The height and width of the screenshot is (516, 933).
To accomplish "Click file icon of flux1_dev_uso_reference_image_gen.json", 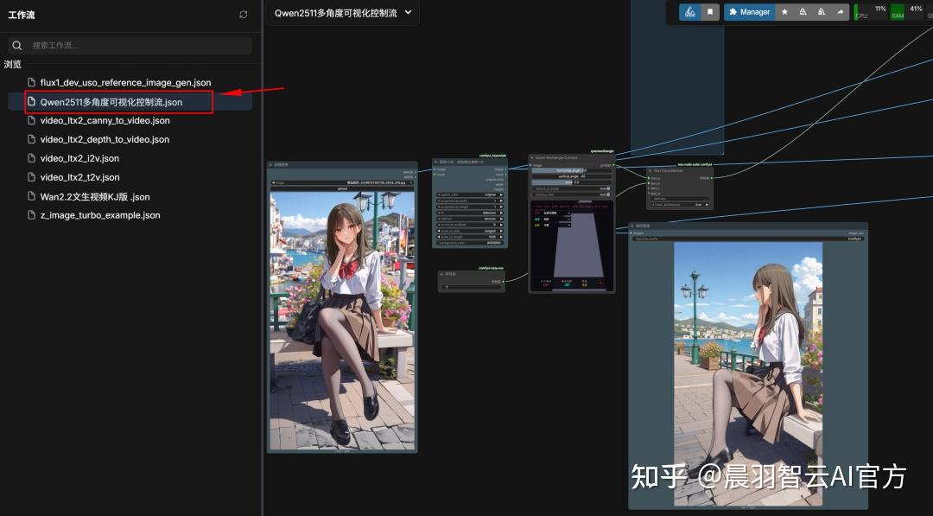I will pos(32,82).
